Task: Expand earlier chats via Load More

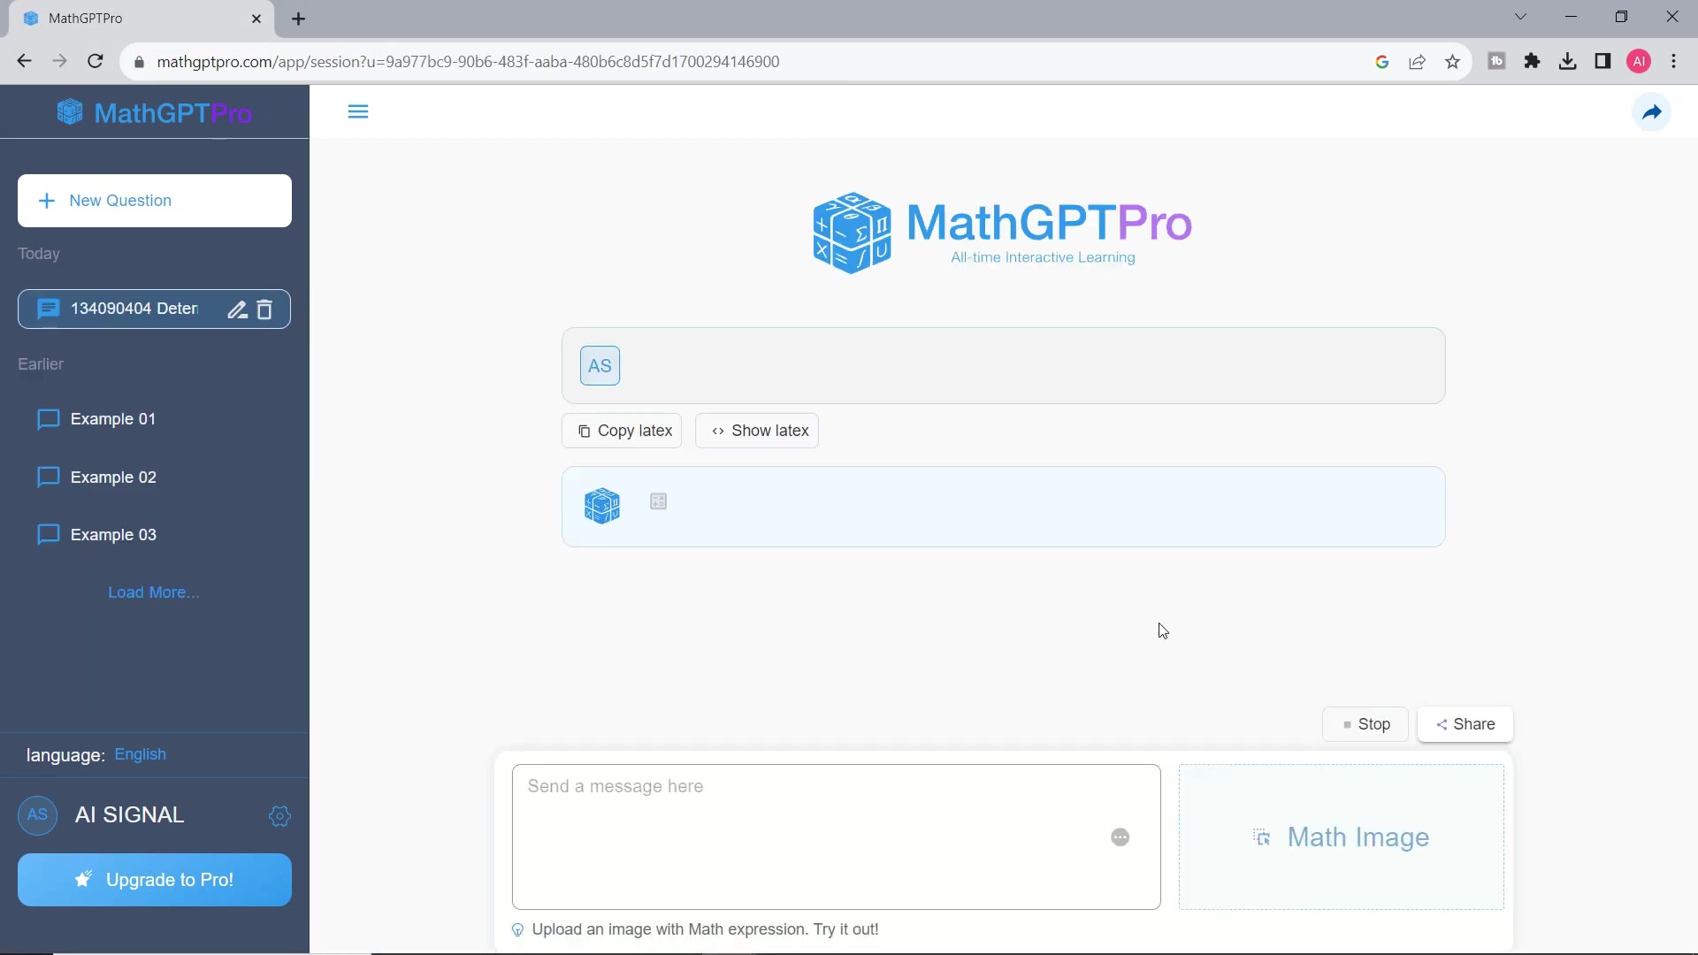Action: pyautogui.click(x=153, y=592)
